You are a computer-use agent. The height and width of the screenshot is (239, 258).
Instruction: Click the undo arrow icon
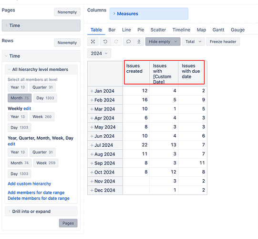105,42
